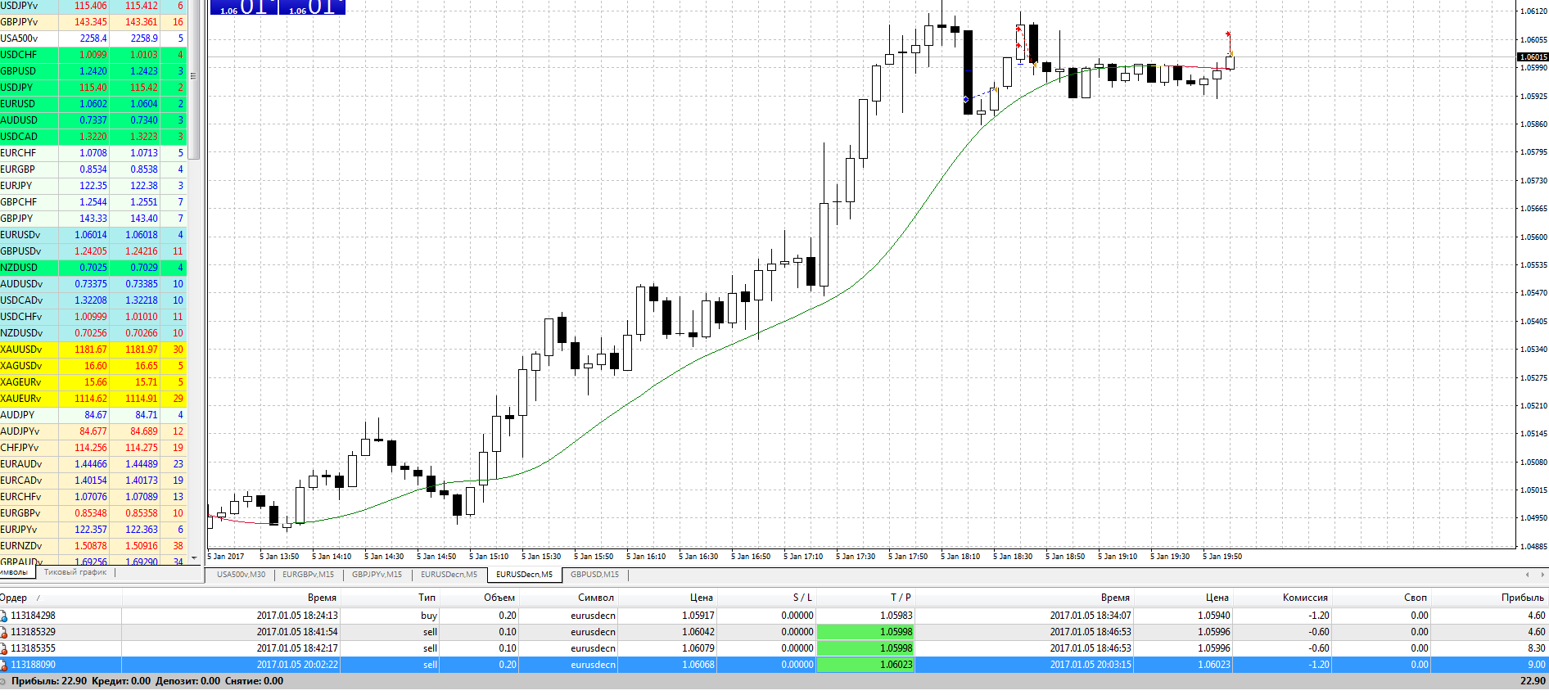This screenshot has width=1549, height=695.
Task: Select the order row opened at 18:24:13
Action: 774,616
